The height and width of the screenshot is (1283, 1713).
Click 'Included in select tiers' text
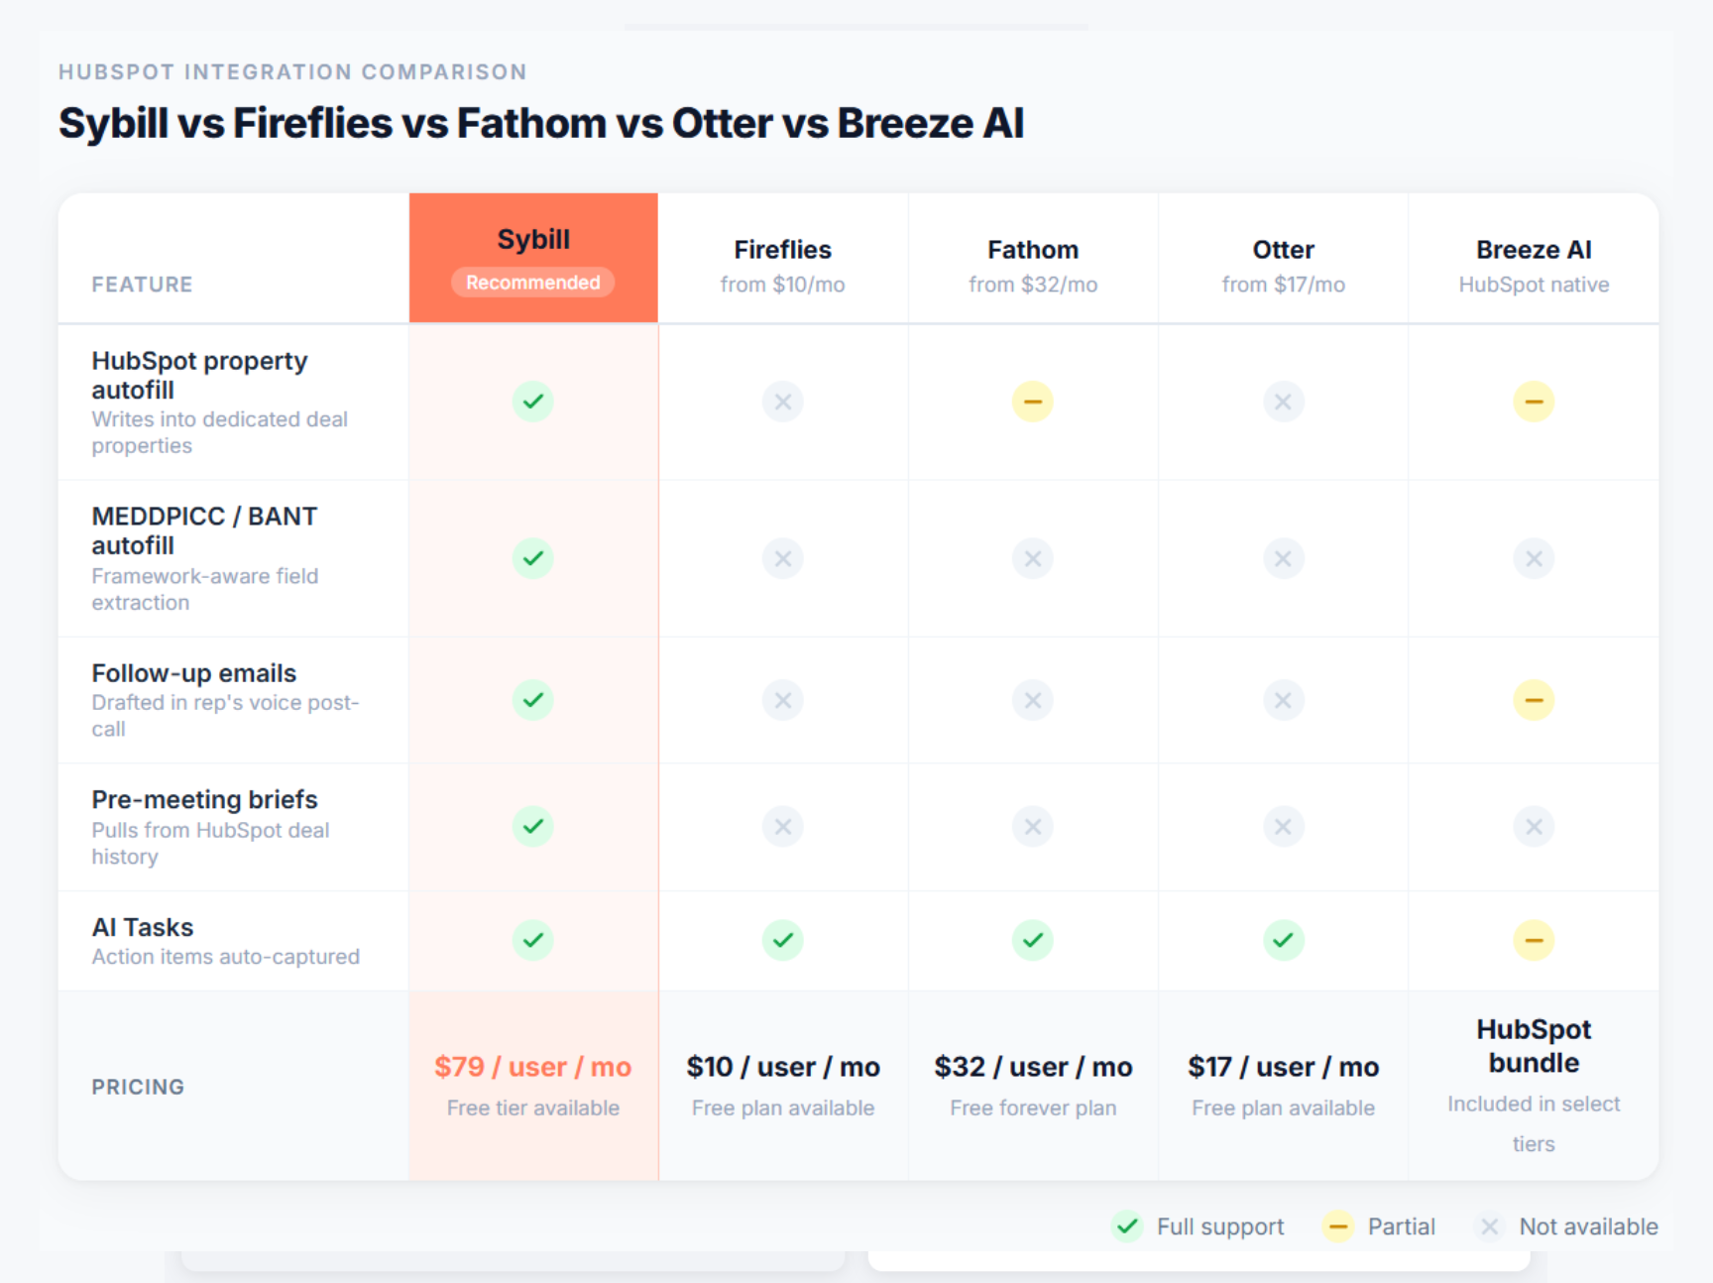1534,1123
